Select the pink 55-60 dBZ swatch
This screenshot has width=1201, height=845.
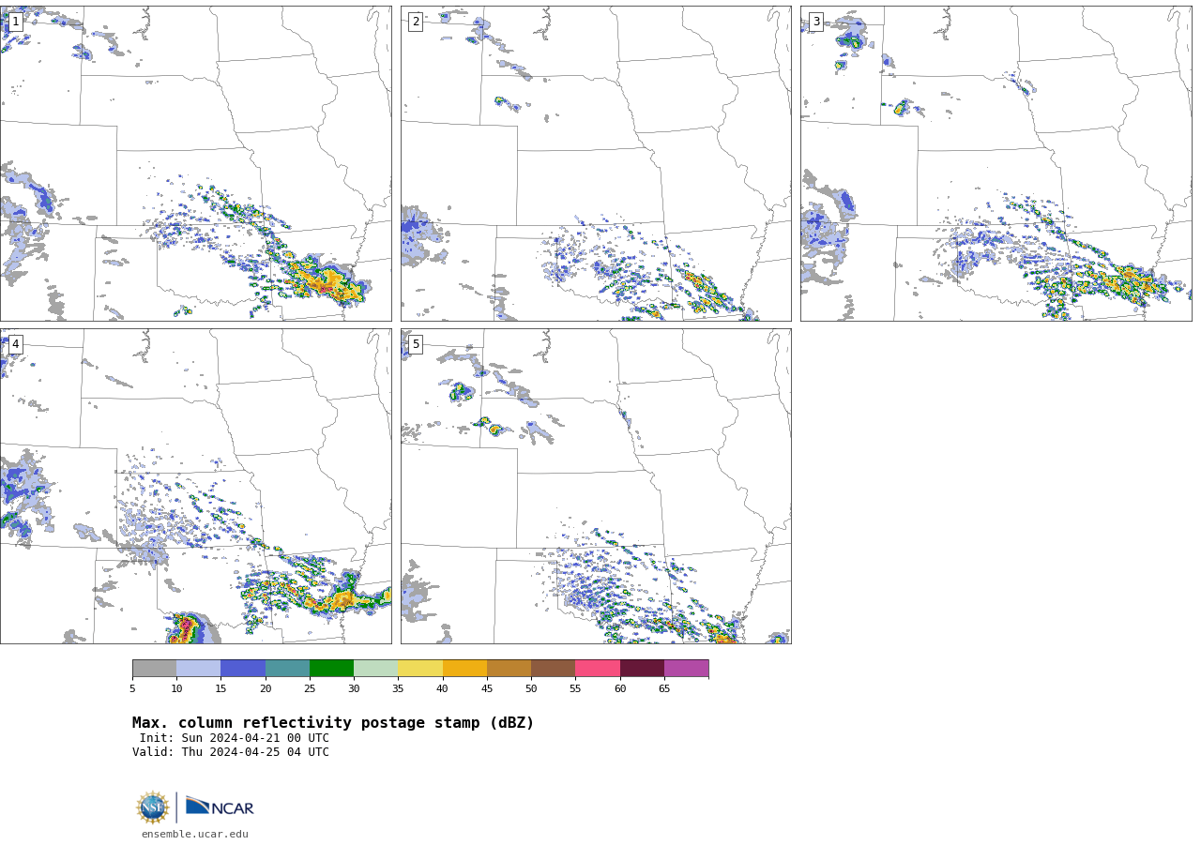click(x=598, y=669)
